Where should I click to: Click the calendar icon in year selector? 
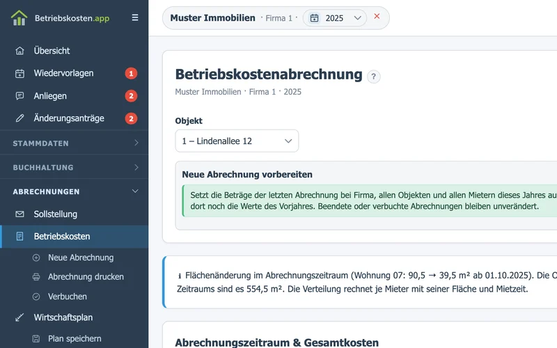pos(315,18)
